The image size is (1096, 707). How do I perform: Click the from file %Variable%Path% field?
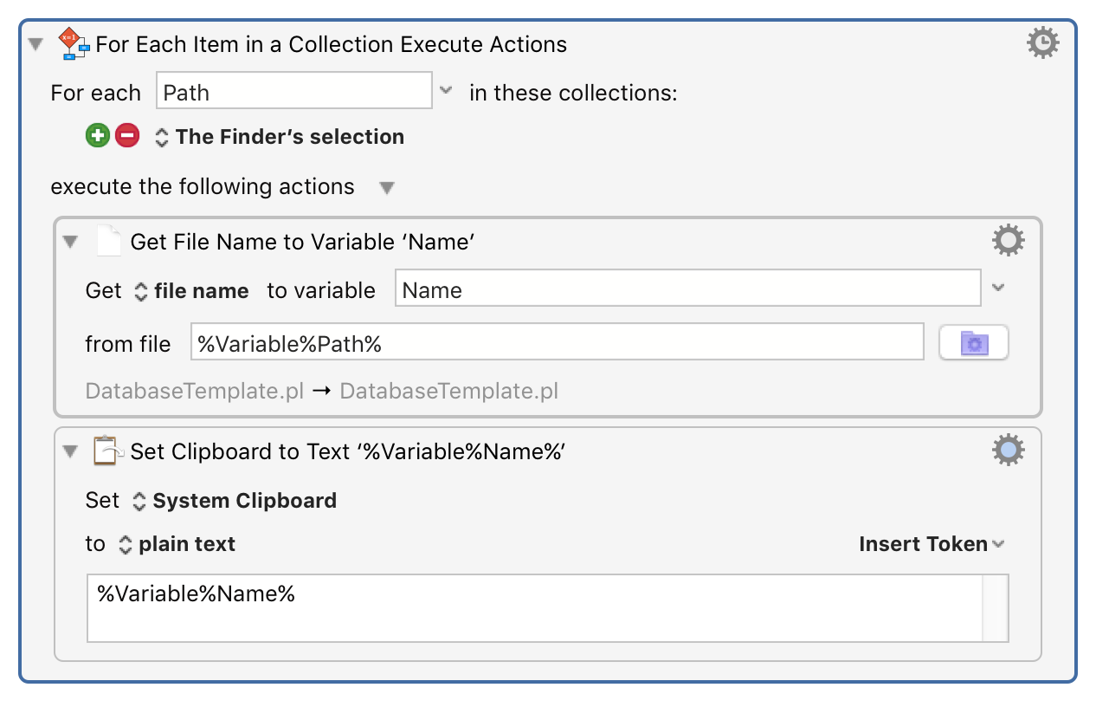click(x=558, y=342)
